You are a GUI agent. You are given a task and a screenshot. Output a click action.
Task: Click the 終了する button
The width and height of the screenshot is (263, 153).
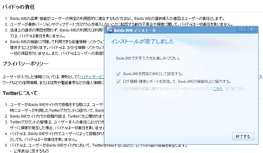[x=243, y=137]
